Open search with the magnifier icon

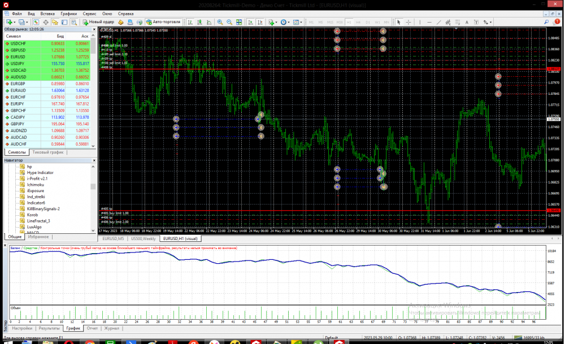(546, 22)
